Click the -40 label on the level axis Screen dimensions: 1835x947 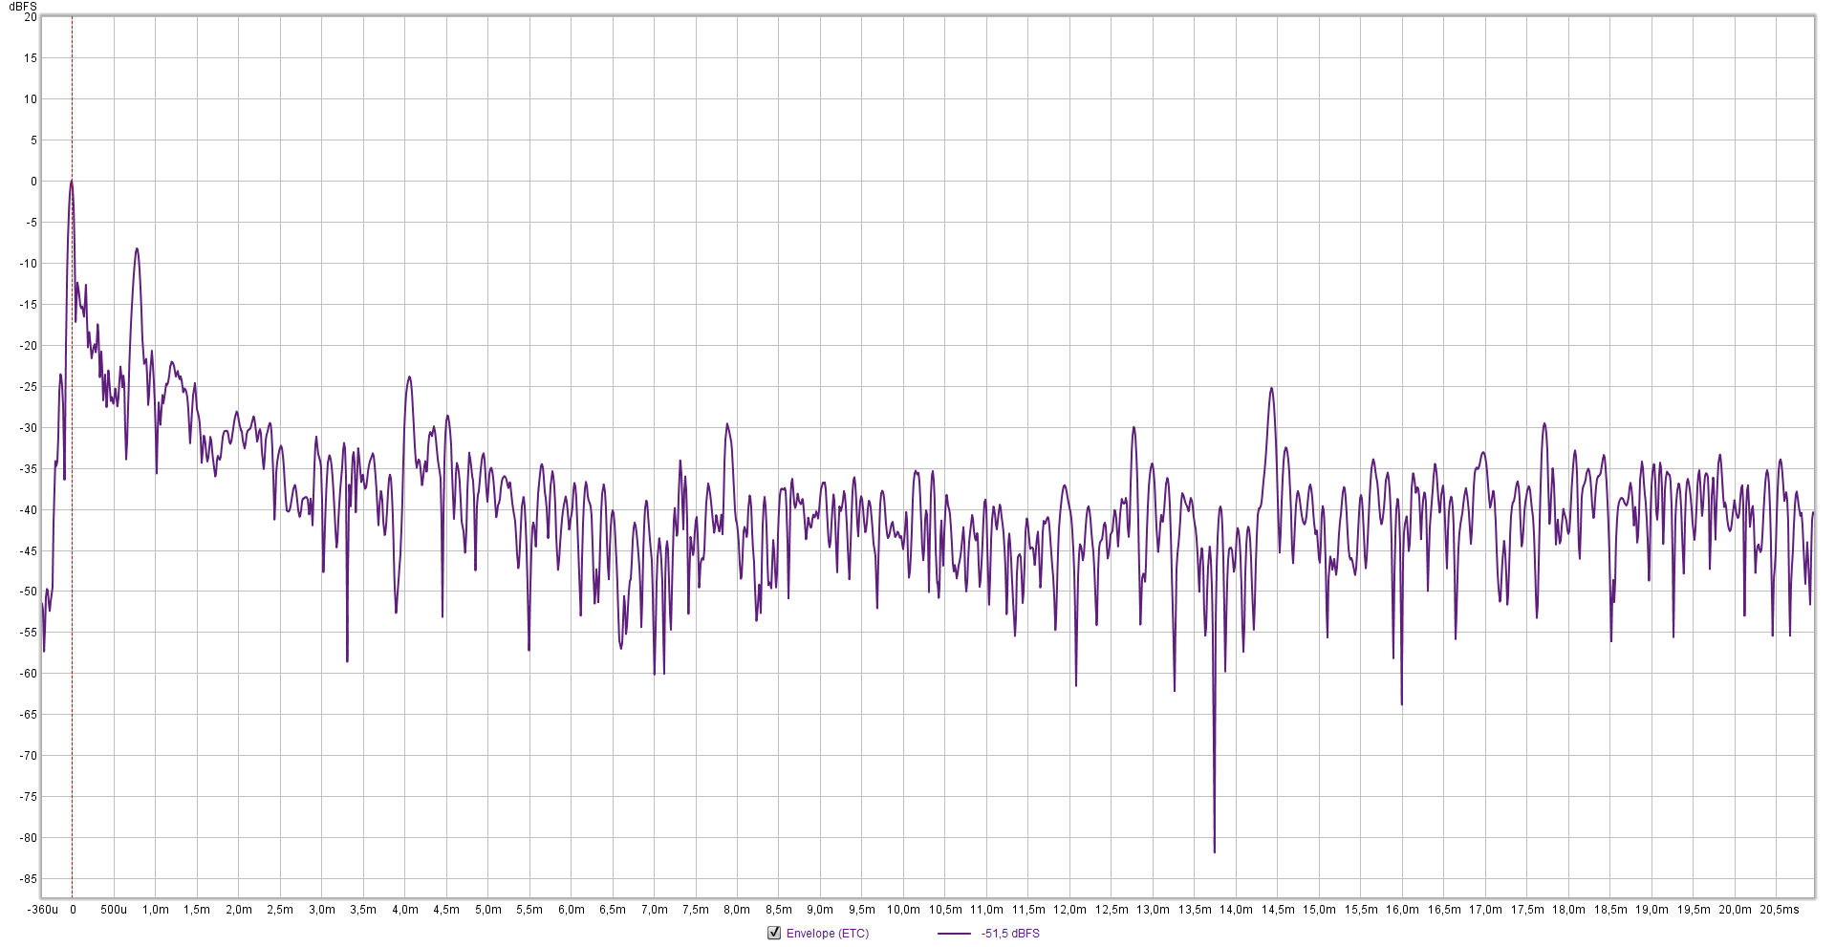(x=29, y=510)
